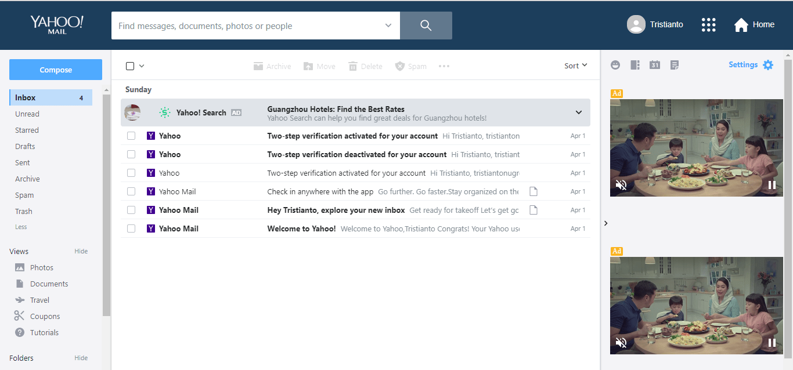The width and height of the screenshot is (793, 370).
Task: Open Photos view
Action: (41, 267)
